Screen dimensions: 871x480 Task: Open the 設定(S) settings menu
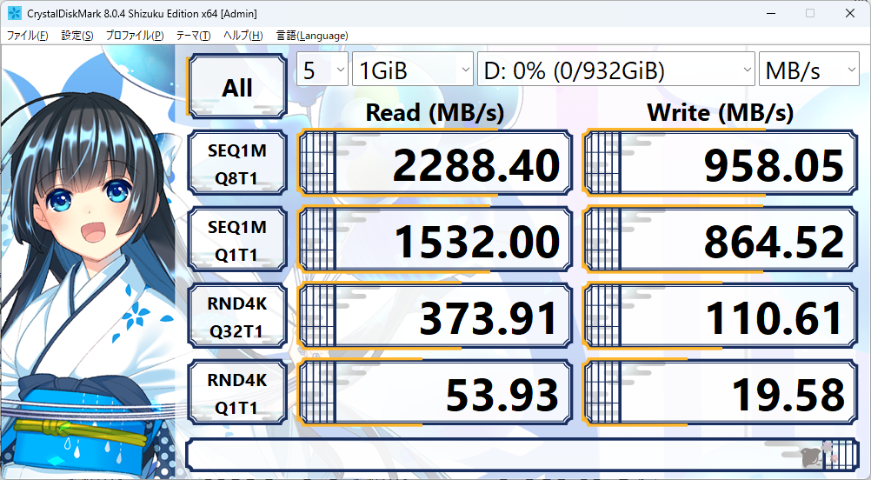[x=77, y=36]
